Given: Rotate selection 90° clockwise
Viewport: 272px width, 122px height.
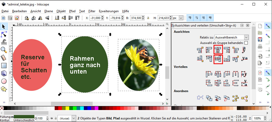Looking at the screenshot, I should pyautogui.click(x=34, y=18).
